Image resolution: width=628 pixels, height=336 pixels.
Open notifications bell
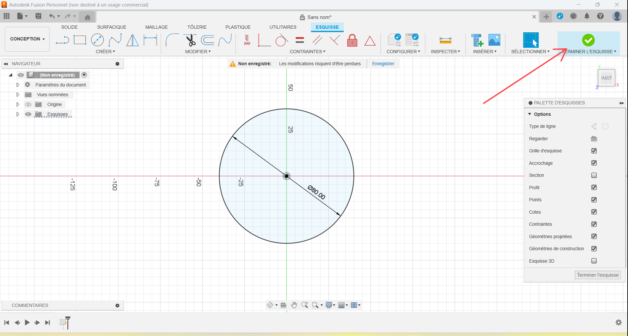point(587,16)
